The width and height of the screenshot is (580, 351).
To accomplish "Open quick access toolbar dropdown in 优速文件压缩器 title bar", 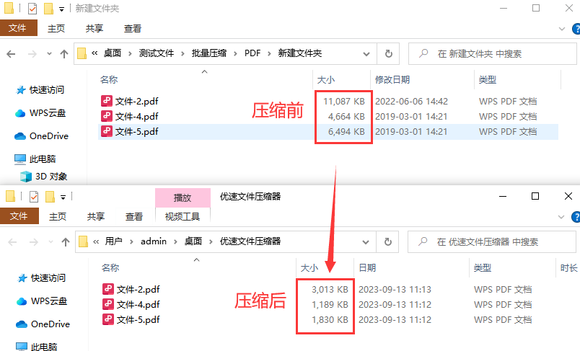I will [63, 197].
